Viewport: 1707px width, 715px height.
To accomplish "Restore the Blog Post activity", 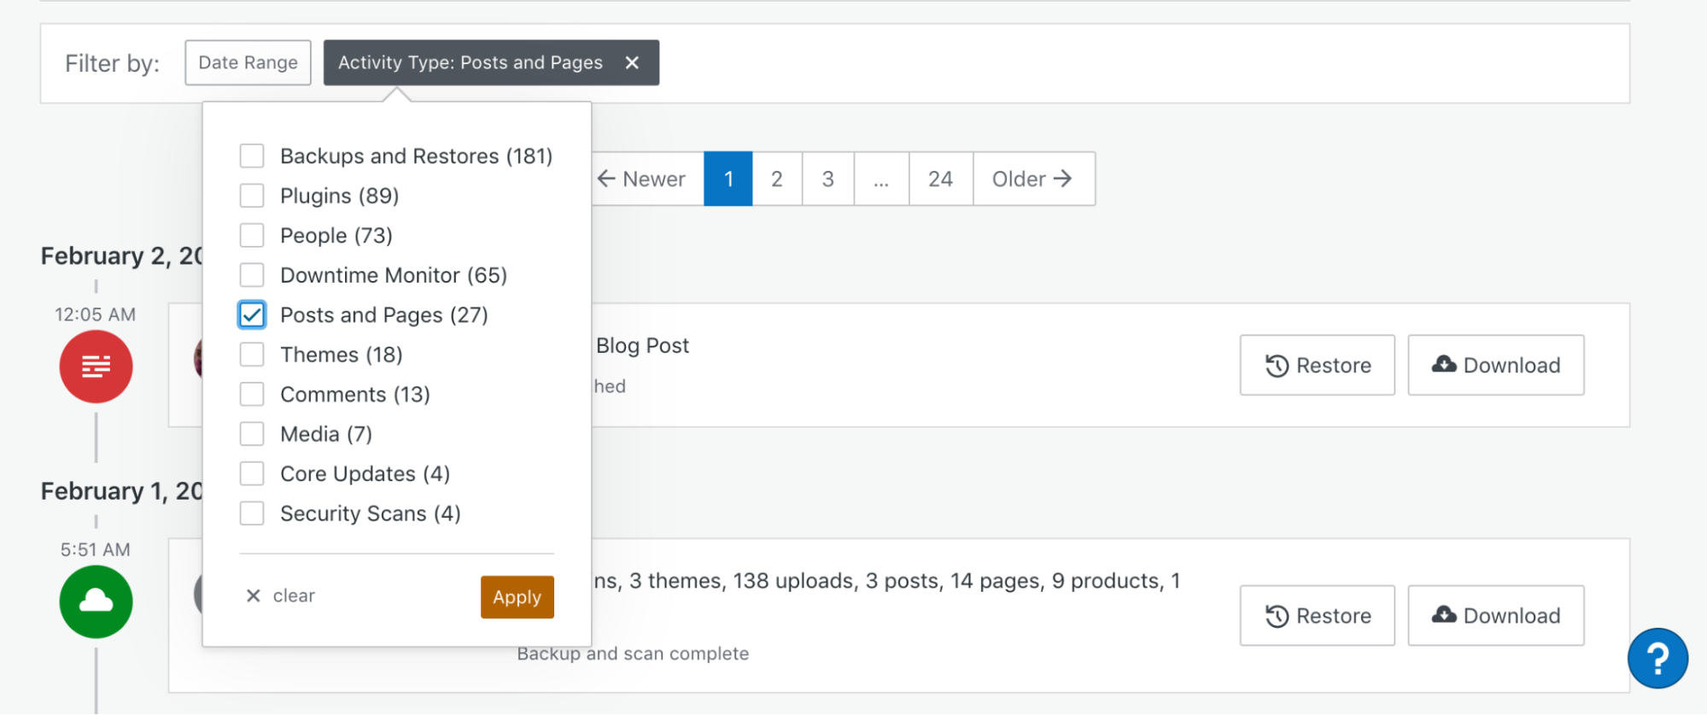I will coord(1317,366).
